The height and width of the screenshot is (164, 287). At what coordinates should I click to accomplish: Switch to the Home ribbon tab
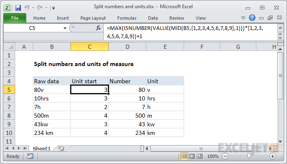(39, 18)
